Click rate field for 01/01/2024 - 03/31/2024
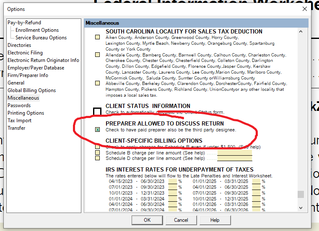319x231 pixels. pyautogui.click(x=173, y=199)
